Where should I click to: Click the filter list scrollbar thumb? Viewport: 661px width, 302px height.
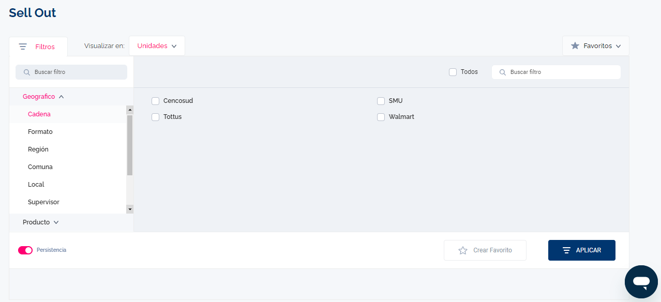(130, 145)
